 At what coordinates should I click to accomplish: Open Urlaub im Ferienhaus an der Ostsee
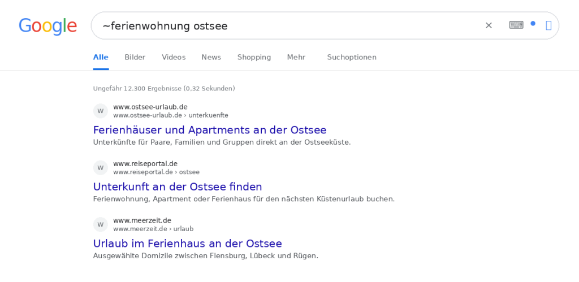tap(188, 244)
